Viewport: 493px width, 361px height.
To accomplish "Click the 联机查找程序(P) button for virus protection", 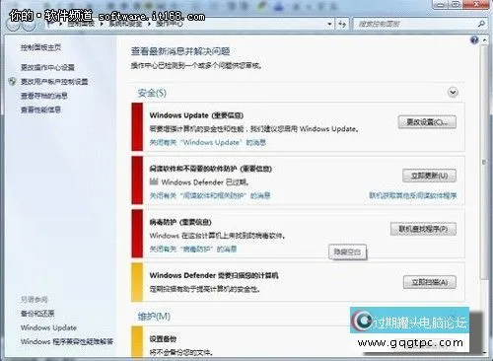I will (423, 229).
